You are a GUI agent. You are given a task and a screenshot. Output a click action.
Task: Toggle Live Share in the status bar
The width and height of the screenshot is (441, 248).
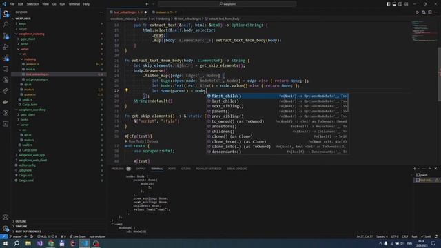tap(77, 236)
